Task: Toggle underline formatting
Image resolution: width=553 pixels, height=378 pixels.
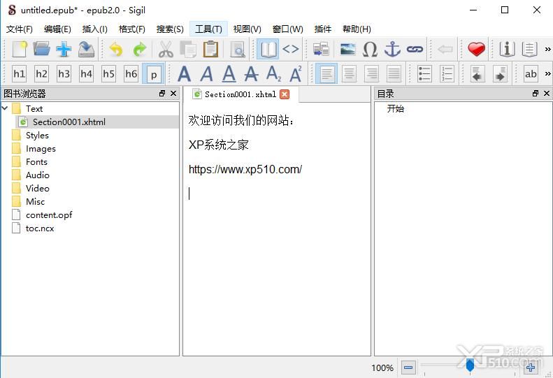Action: [229, 73]
